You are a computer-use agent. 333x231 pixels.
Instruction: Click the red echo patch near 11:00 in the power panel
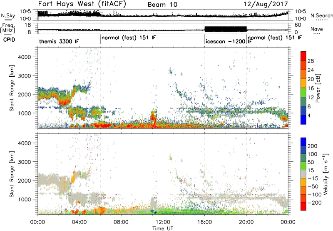click(153, 118)
